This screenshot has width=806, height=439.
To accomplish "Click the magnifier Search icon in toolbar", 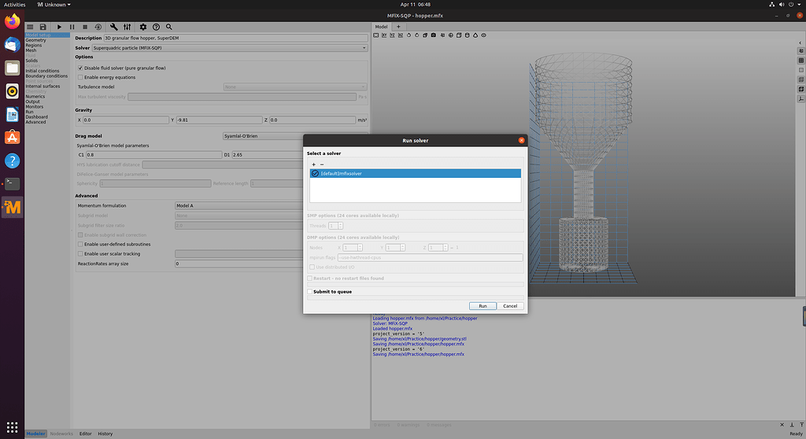I will point(169,27).
